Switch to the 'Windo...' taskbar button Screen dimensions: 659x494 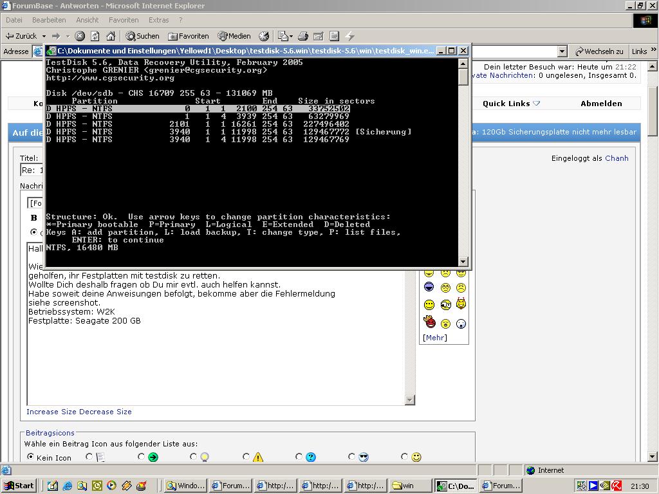[185, 486]
